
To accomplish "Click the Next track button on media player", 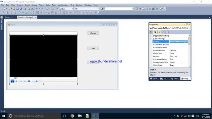I will [25, 81].
